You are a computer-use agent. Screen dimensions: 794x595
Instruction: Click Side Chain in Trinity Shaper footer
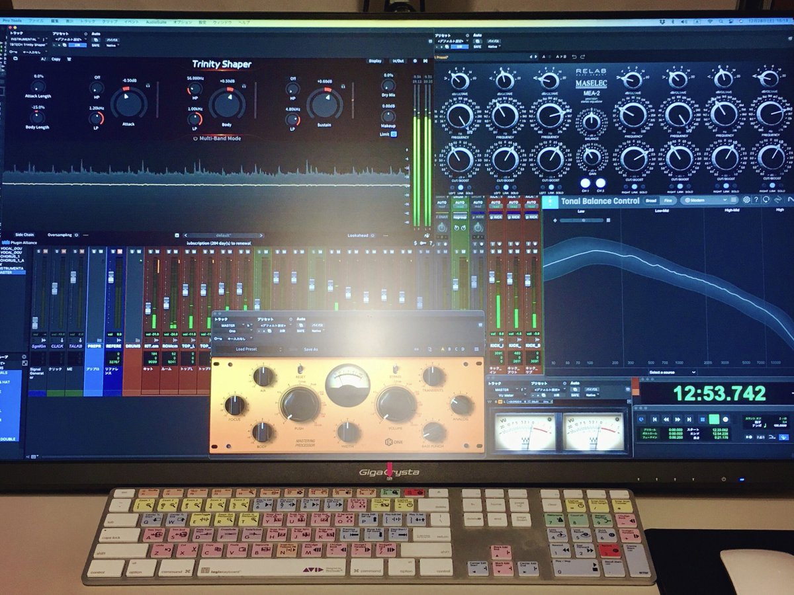coord(24,235)
